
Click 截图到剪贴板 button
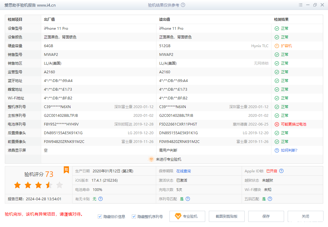[x=227, y=216]
